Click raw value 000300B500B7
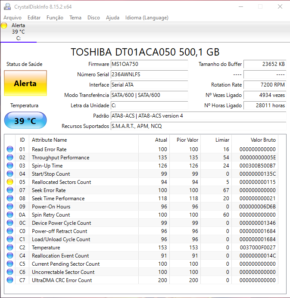 pos(258,166)
